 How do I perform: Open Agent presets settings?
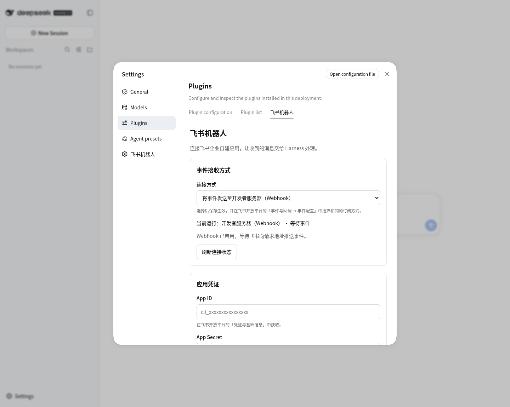pyautogui.click(x=147, y=138)
